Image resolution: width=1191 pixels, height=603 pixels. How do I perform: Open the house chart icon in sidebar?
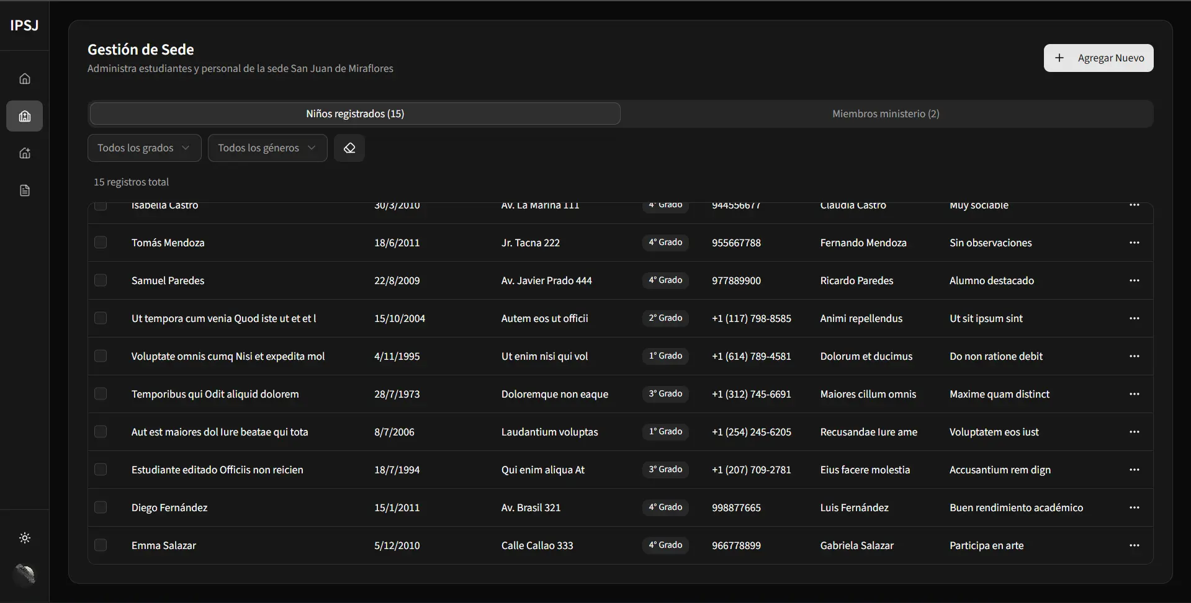tap(25, 153)
